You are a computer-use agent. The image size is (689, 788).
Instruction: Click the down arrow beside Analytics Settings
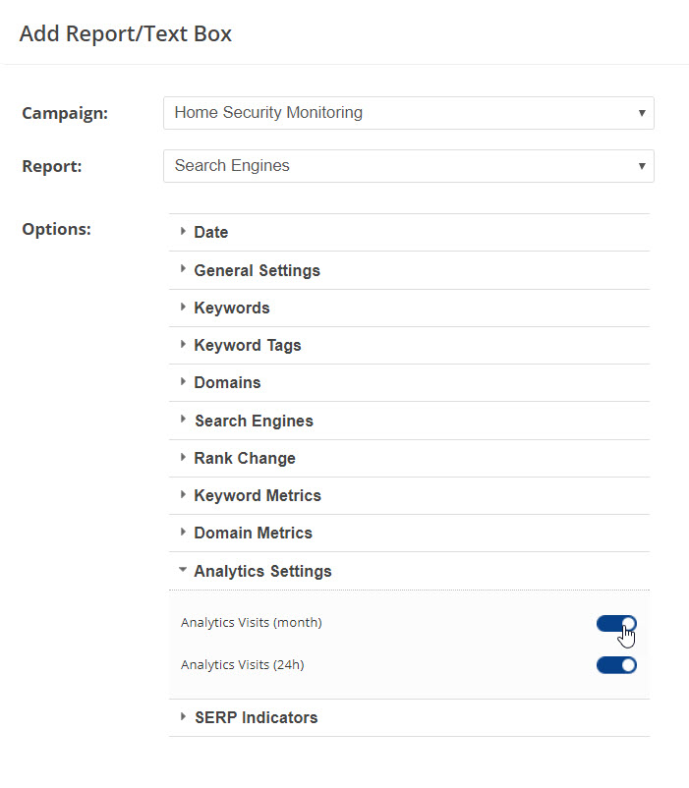pyautogui.click(x=183, y=570)
